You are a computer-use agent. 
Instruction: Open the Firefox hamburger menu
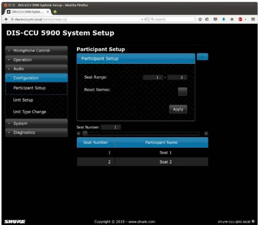tap(253, 19)
